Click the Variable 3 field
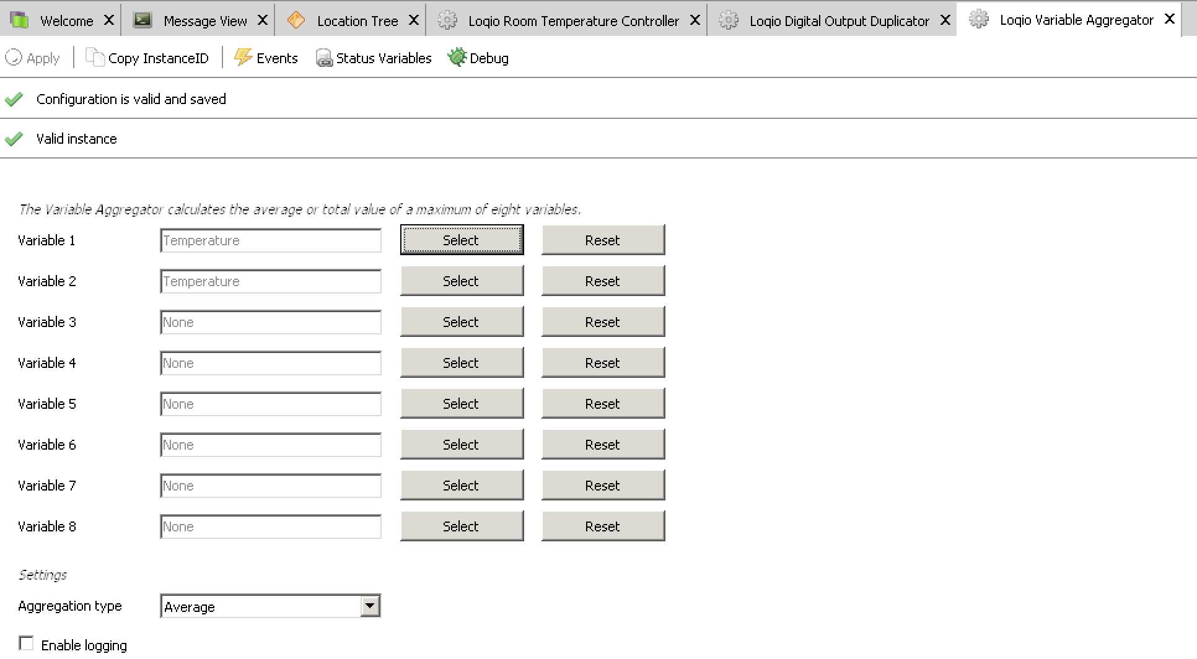 (x=271, y=322)
